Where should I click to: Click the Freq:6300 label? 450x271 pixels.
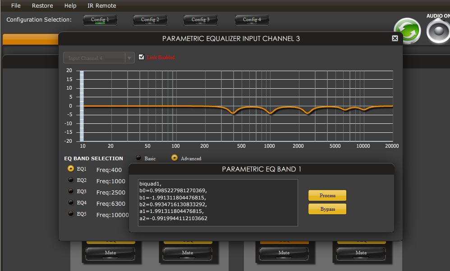(x=111, y=203)
